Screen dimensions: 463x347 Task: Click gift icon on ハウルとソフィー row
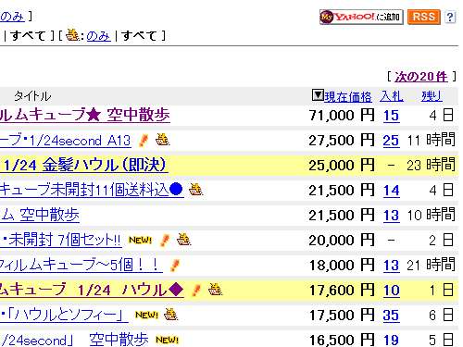170,314
